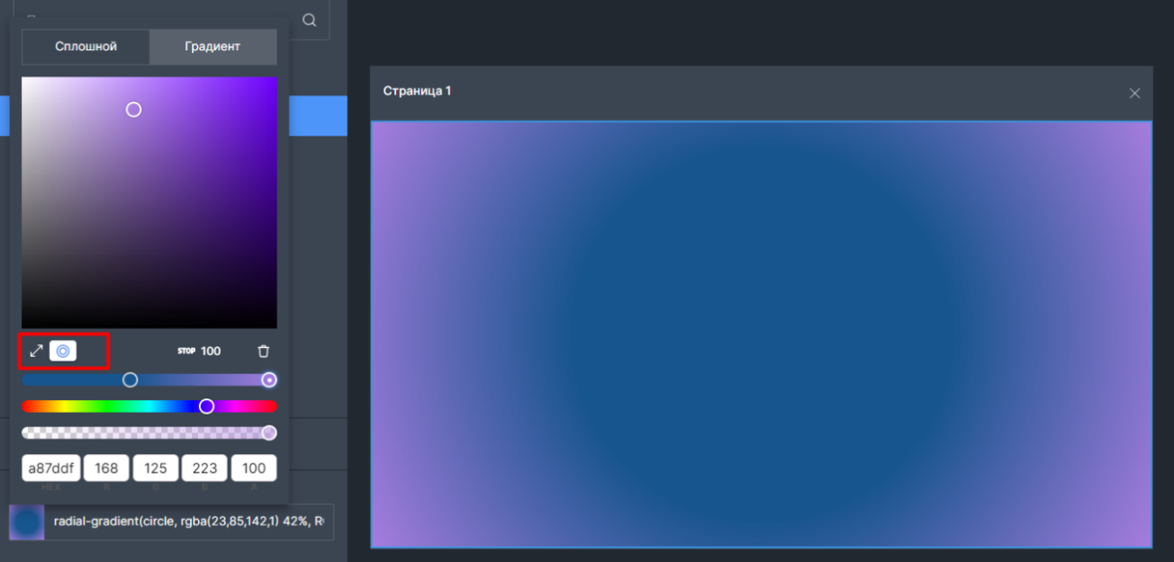The height and width of the screenshot is (562, 1174).
Task: Delete gradient stop with trash icon
Action: [263, 352]
